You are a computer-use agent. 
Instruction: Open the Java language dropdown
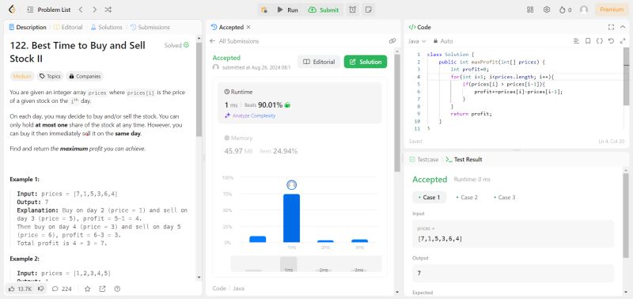417,41
